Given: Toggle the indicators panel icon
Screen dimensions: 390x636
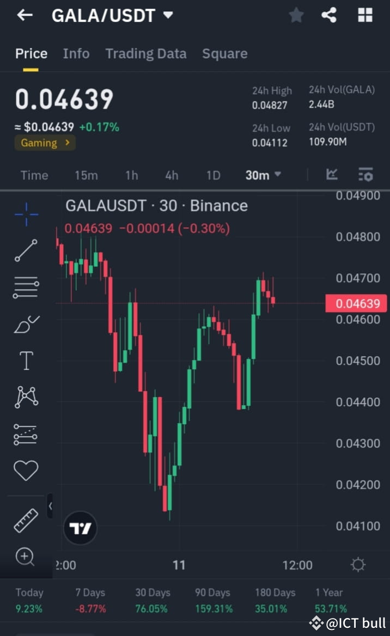Looking at the screenshot, I should point(365,174).
